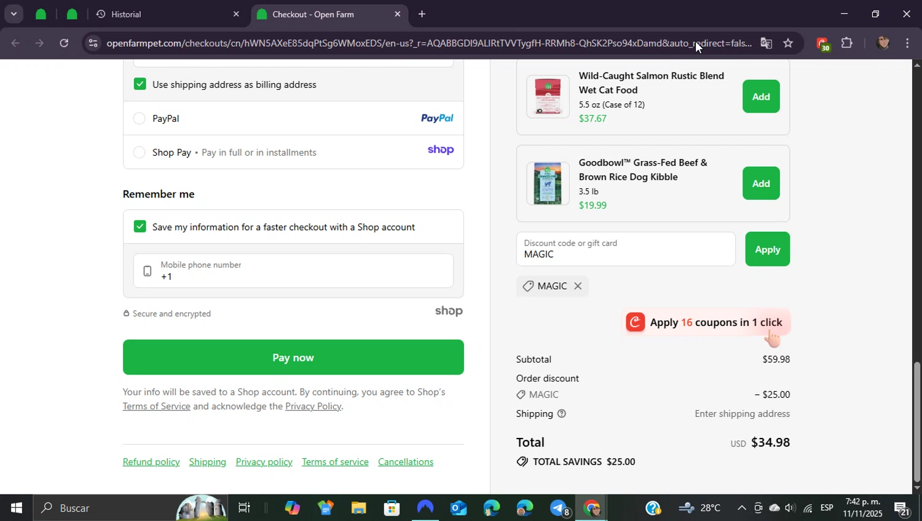
Task: Close the Historial tab
Action: tap(236, 14)
